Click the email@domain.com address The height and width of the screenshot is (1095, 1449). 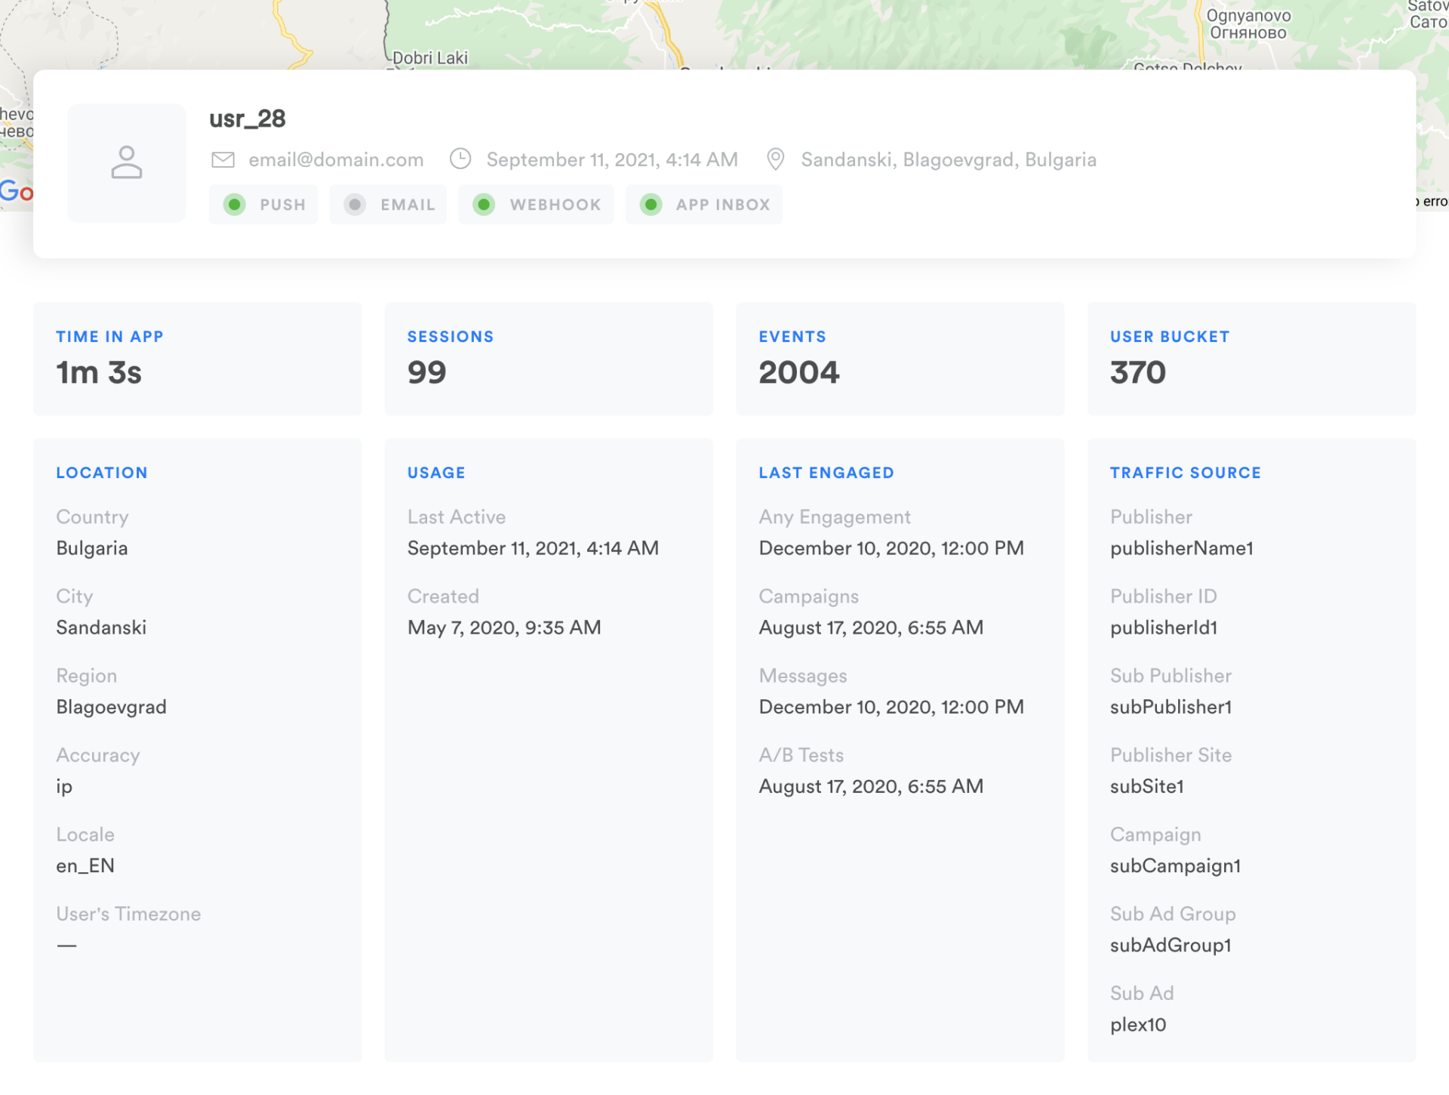[x=336, y=159]
